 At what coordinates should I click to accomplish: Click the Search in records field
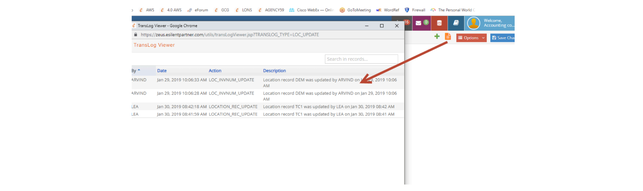click(x=362, y=59)
